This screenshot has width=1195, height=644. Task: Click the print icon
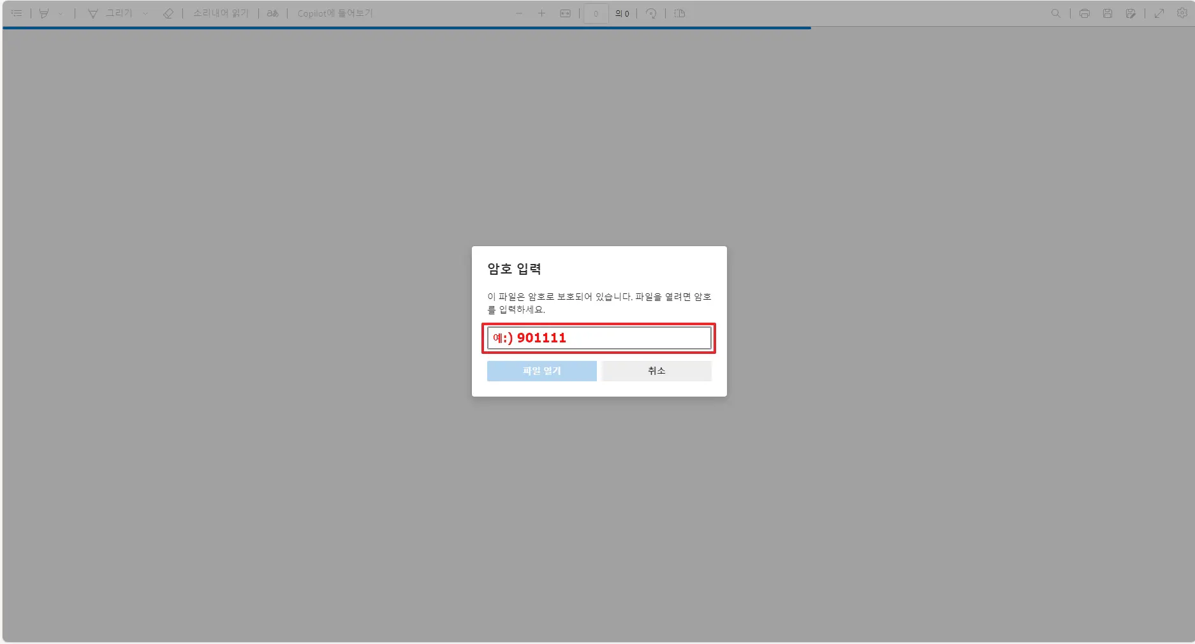(1085, 13)
